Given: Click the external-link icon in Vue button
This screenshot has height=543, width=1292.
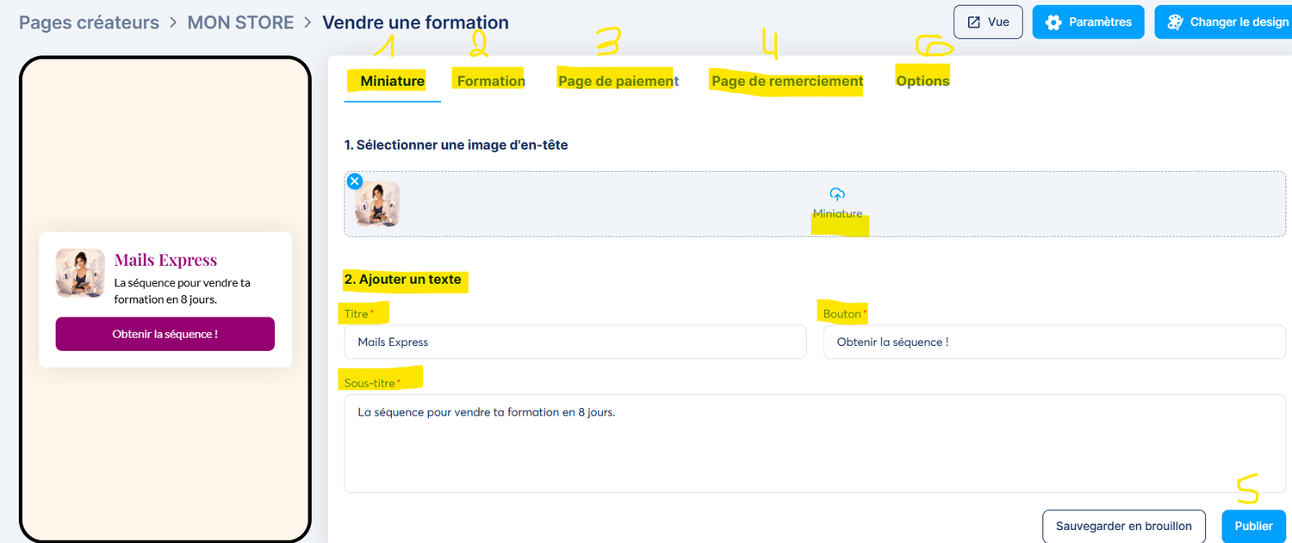Looking at the screenshot, I should pos(974,22).
